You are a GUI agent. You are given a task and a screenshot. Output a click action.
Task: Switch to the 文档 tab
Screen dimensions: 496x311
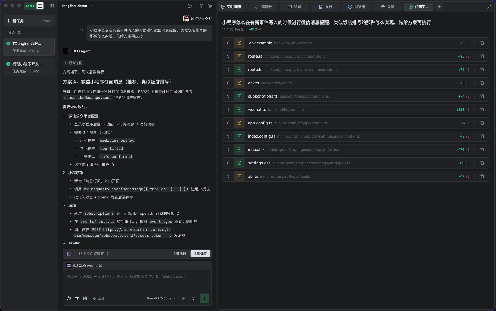pos(326,7)
